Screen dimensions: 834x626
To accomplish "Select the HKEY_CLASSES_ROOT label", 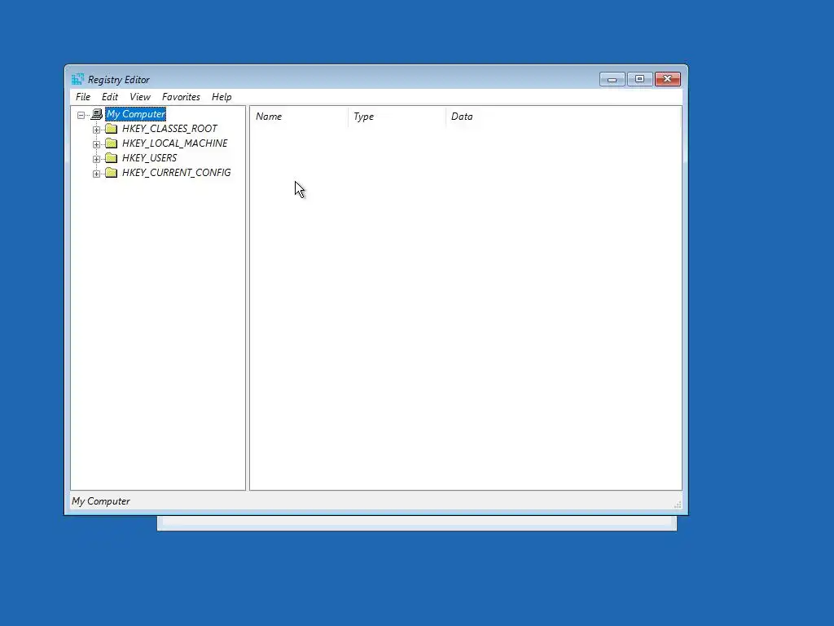I will 169,129.
